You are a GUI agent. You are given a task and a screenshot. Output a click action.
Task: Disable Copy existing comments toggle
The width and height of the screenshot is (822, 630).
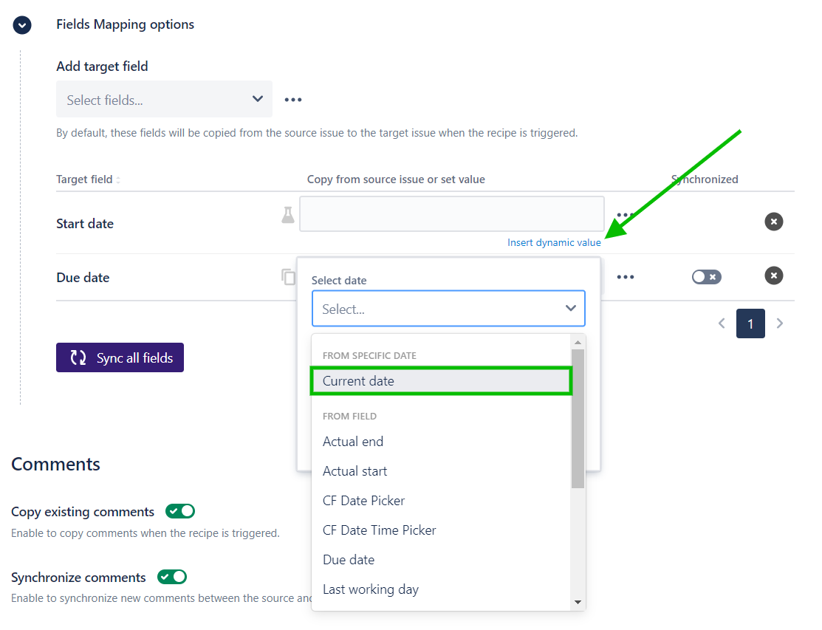[179, 511]
